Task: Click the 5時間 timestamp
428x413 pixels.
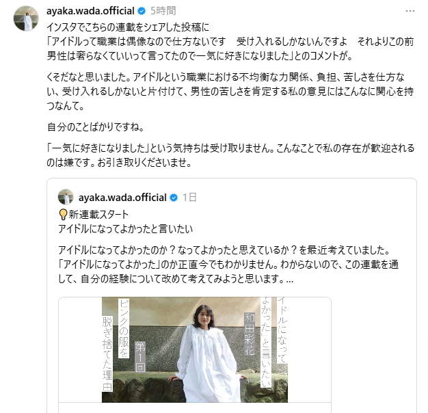Action: tap(163, 11)
